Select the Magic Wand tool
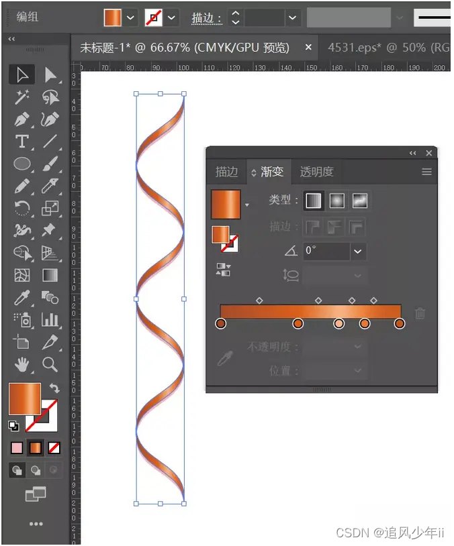The width and height of the screenshot is (454, 546). click(22, 97)
